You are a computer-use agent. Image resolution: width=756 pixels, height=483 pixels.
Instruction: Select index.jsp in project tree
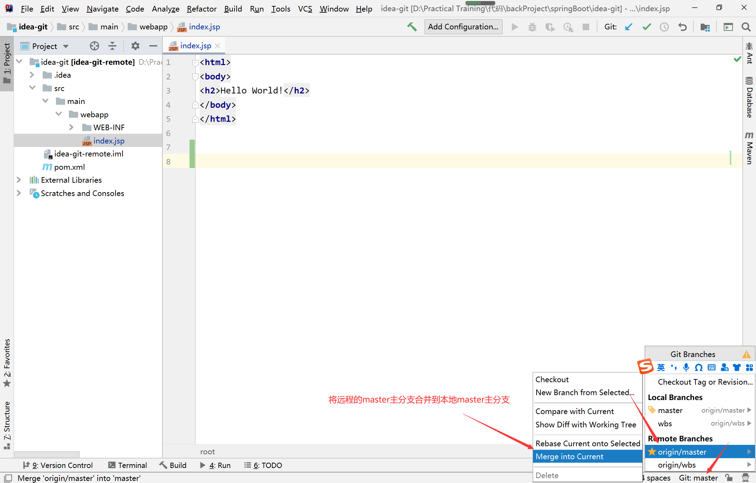point(87,140)
